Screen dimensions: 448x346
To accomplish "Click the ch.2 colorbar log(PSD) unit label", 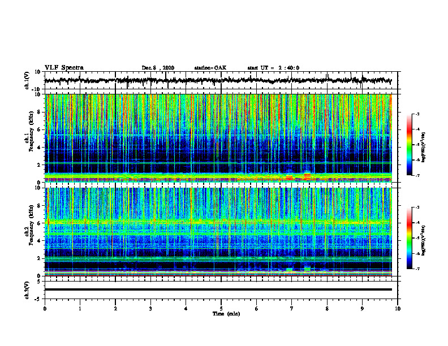I will click(x=424, y=240).
